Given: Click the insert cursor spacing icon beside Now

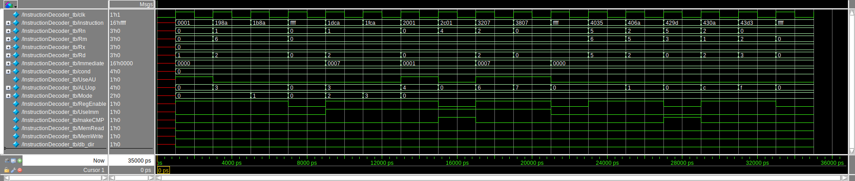Looking at the screenshot, I should coord(7,161).
